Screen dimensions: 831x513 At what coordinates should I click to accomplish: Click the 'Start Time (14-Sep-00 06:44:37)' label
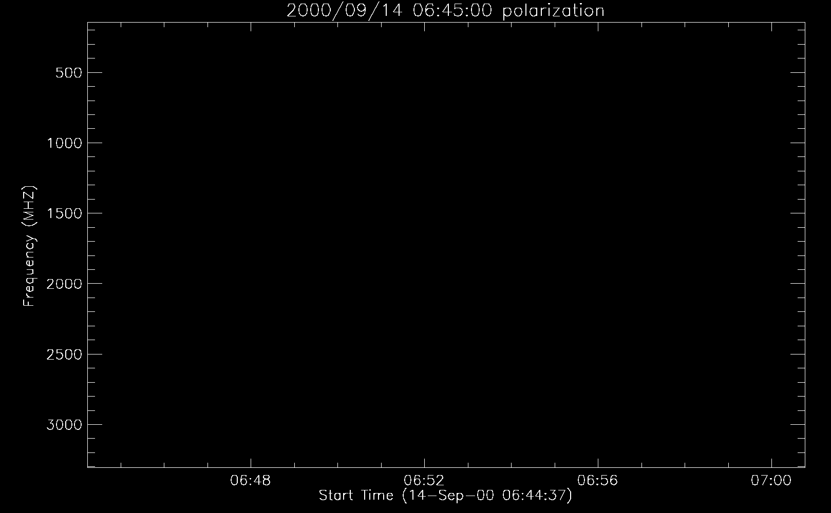point(445,496)
